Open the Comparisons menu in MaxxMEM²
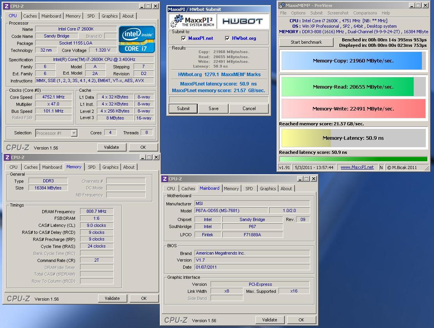Image resolution: width=434 pixels, height=328 pixels. [365, 13]
